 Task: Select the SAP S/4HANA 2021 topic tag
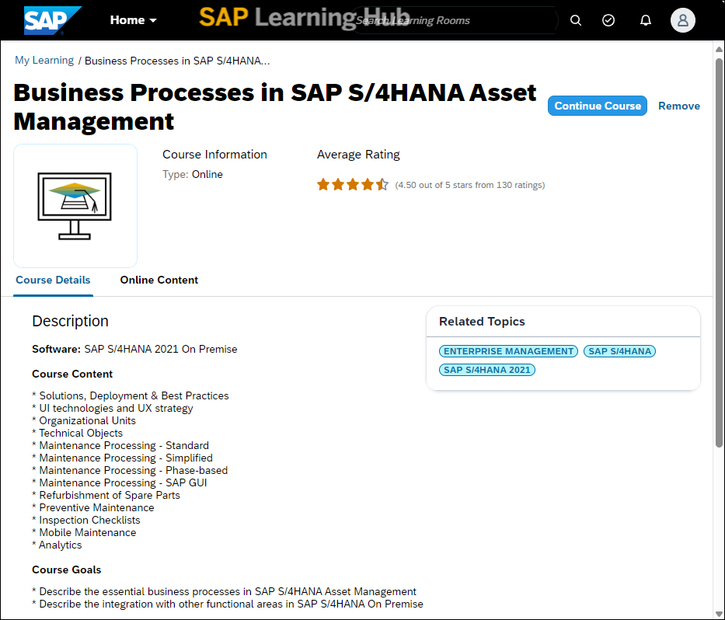point(487,370)
